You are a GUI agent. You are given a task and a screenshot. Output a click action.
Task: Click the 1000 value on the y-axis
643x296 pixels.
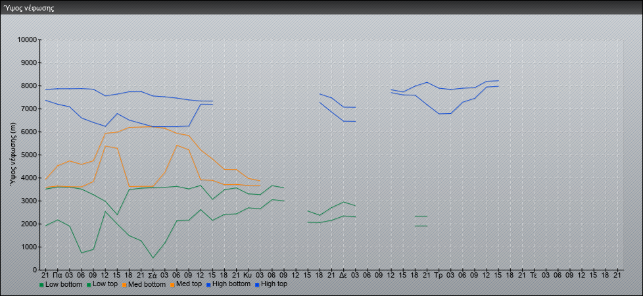pyautogui.click(x=29, y=247)
